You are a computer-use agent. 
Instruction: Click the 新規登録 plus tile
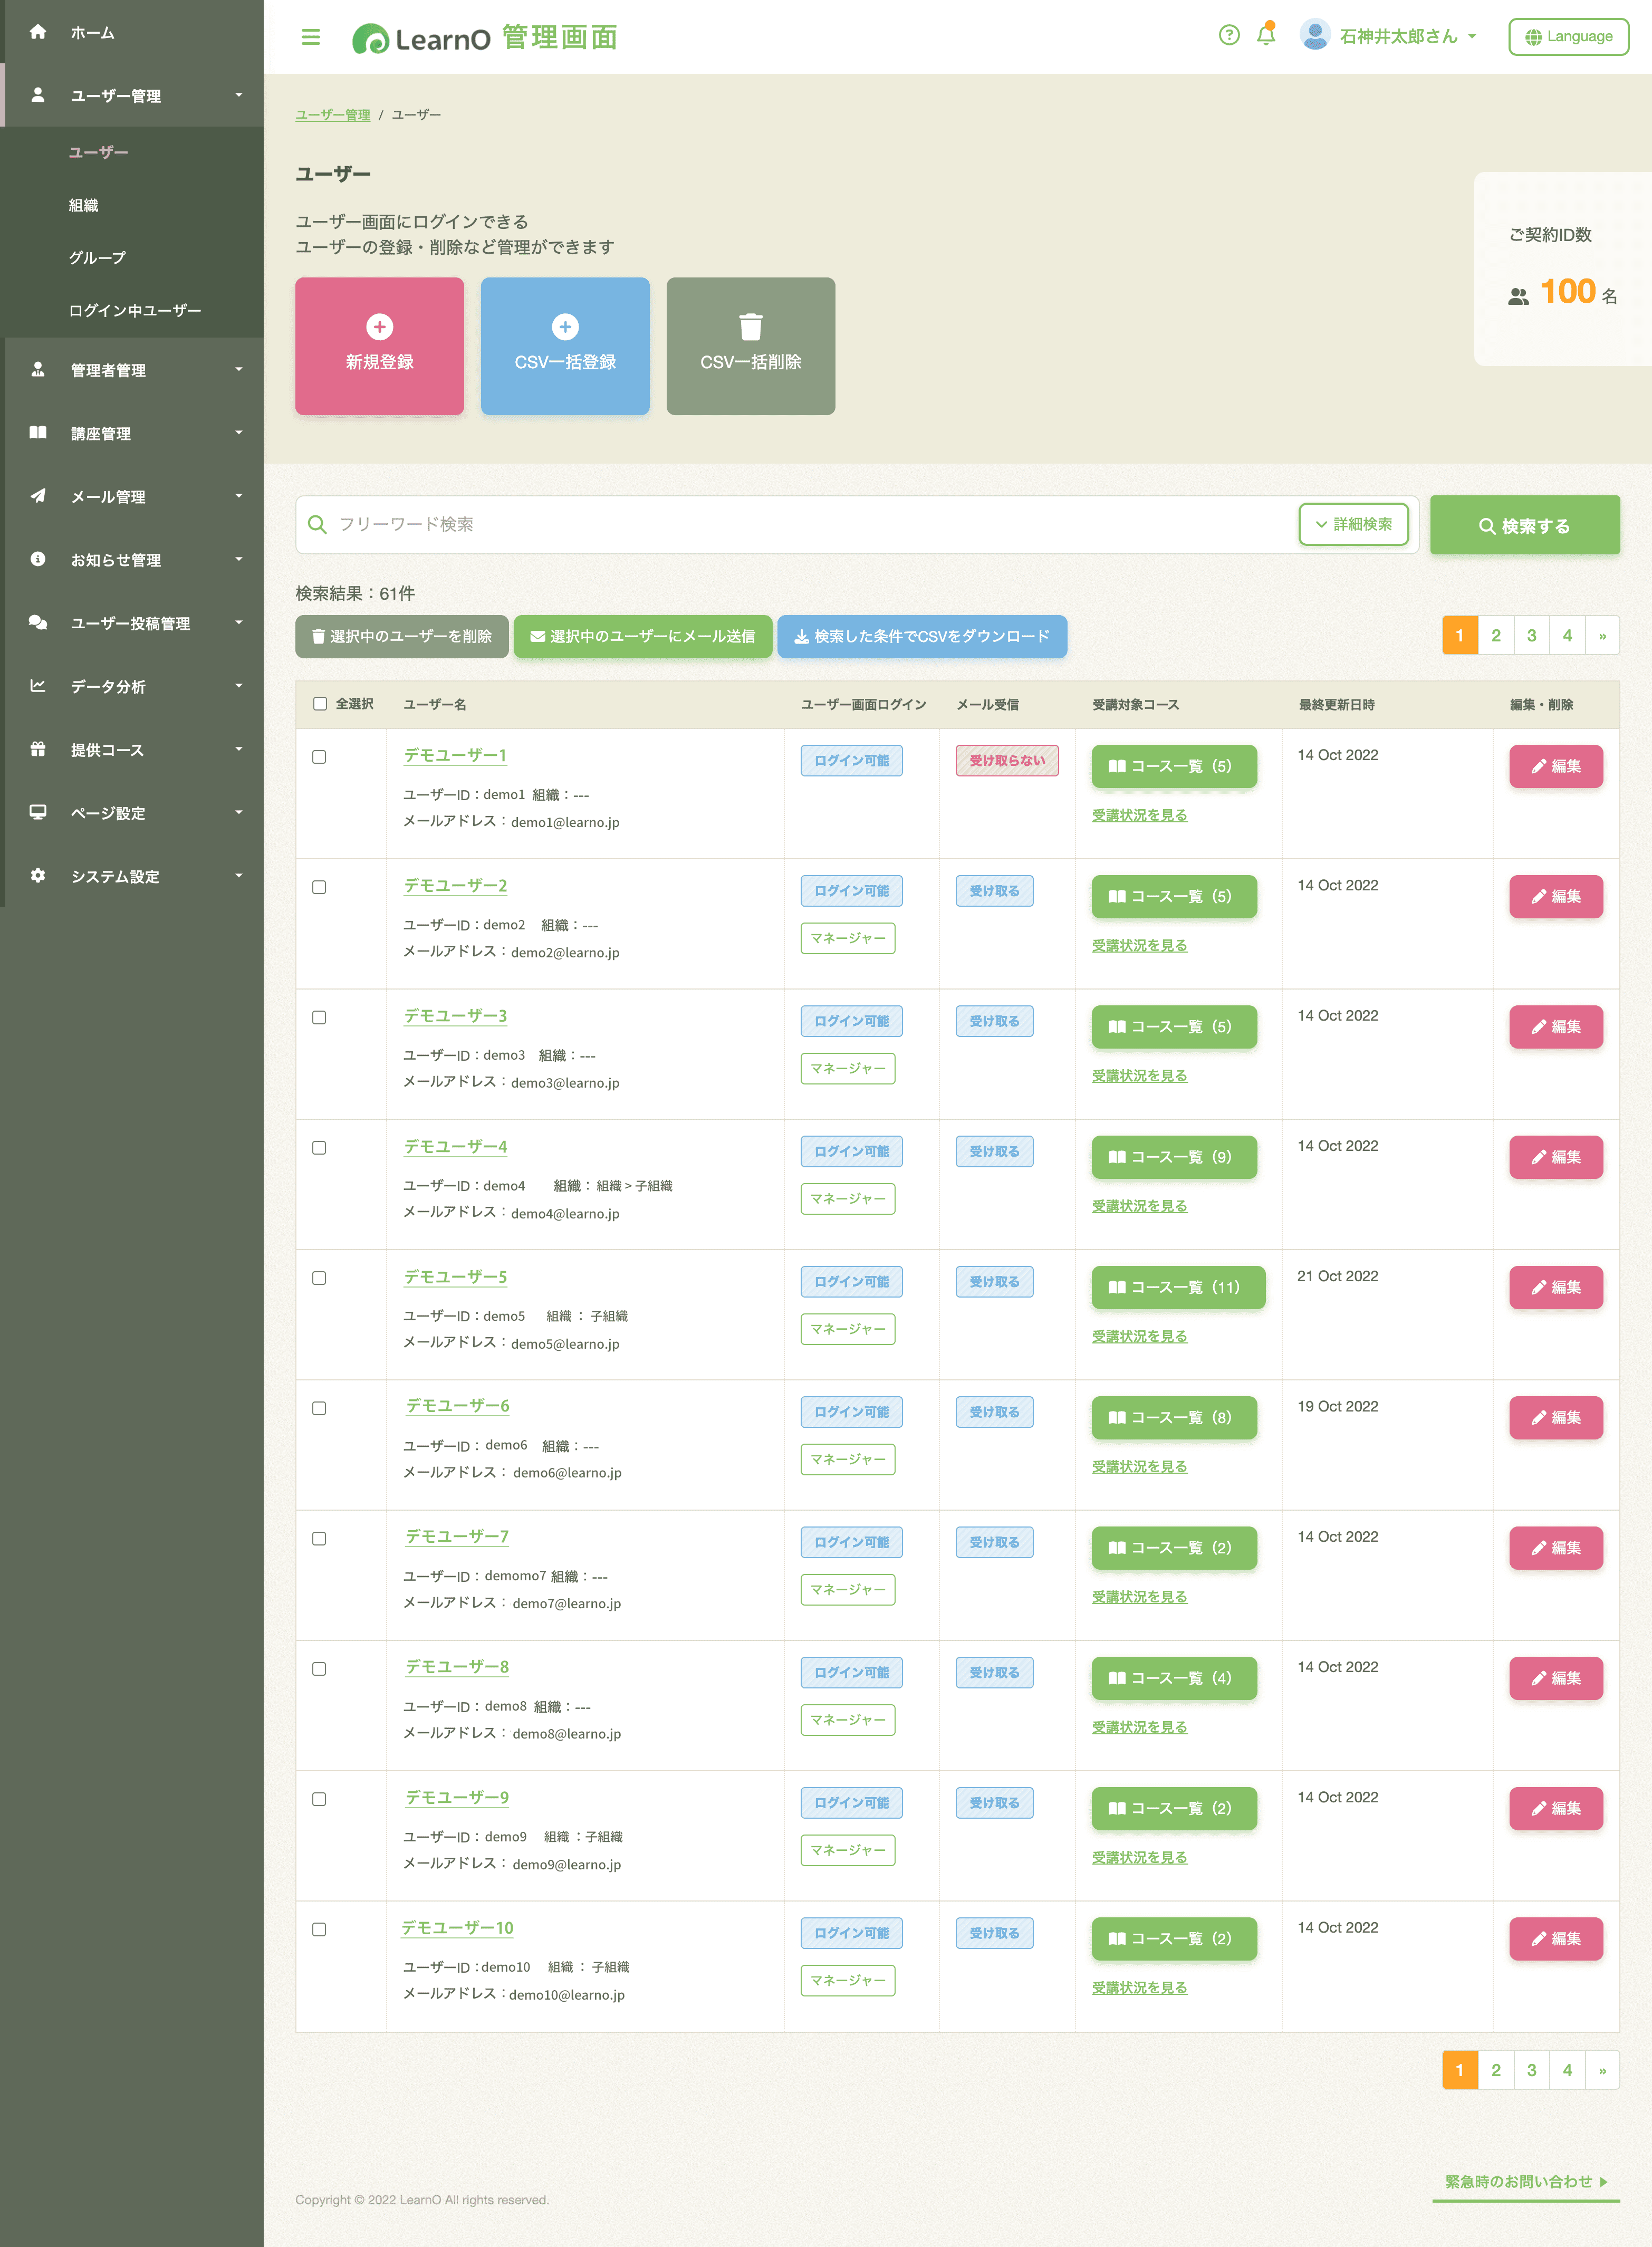[379, 345]
